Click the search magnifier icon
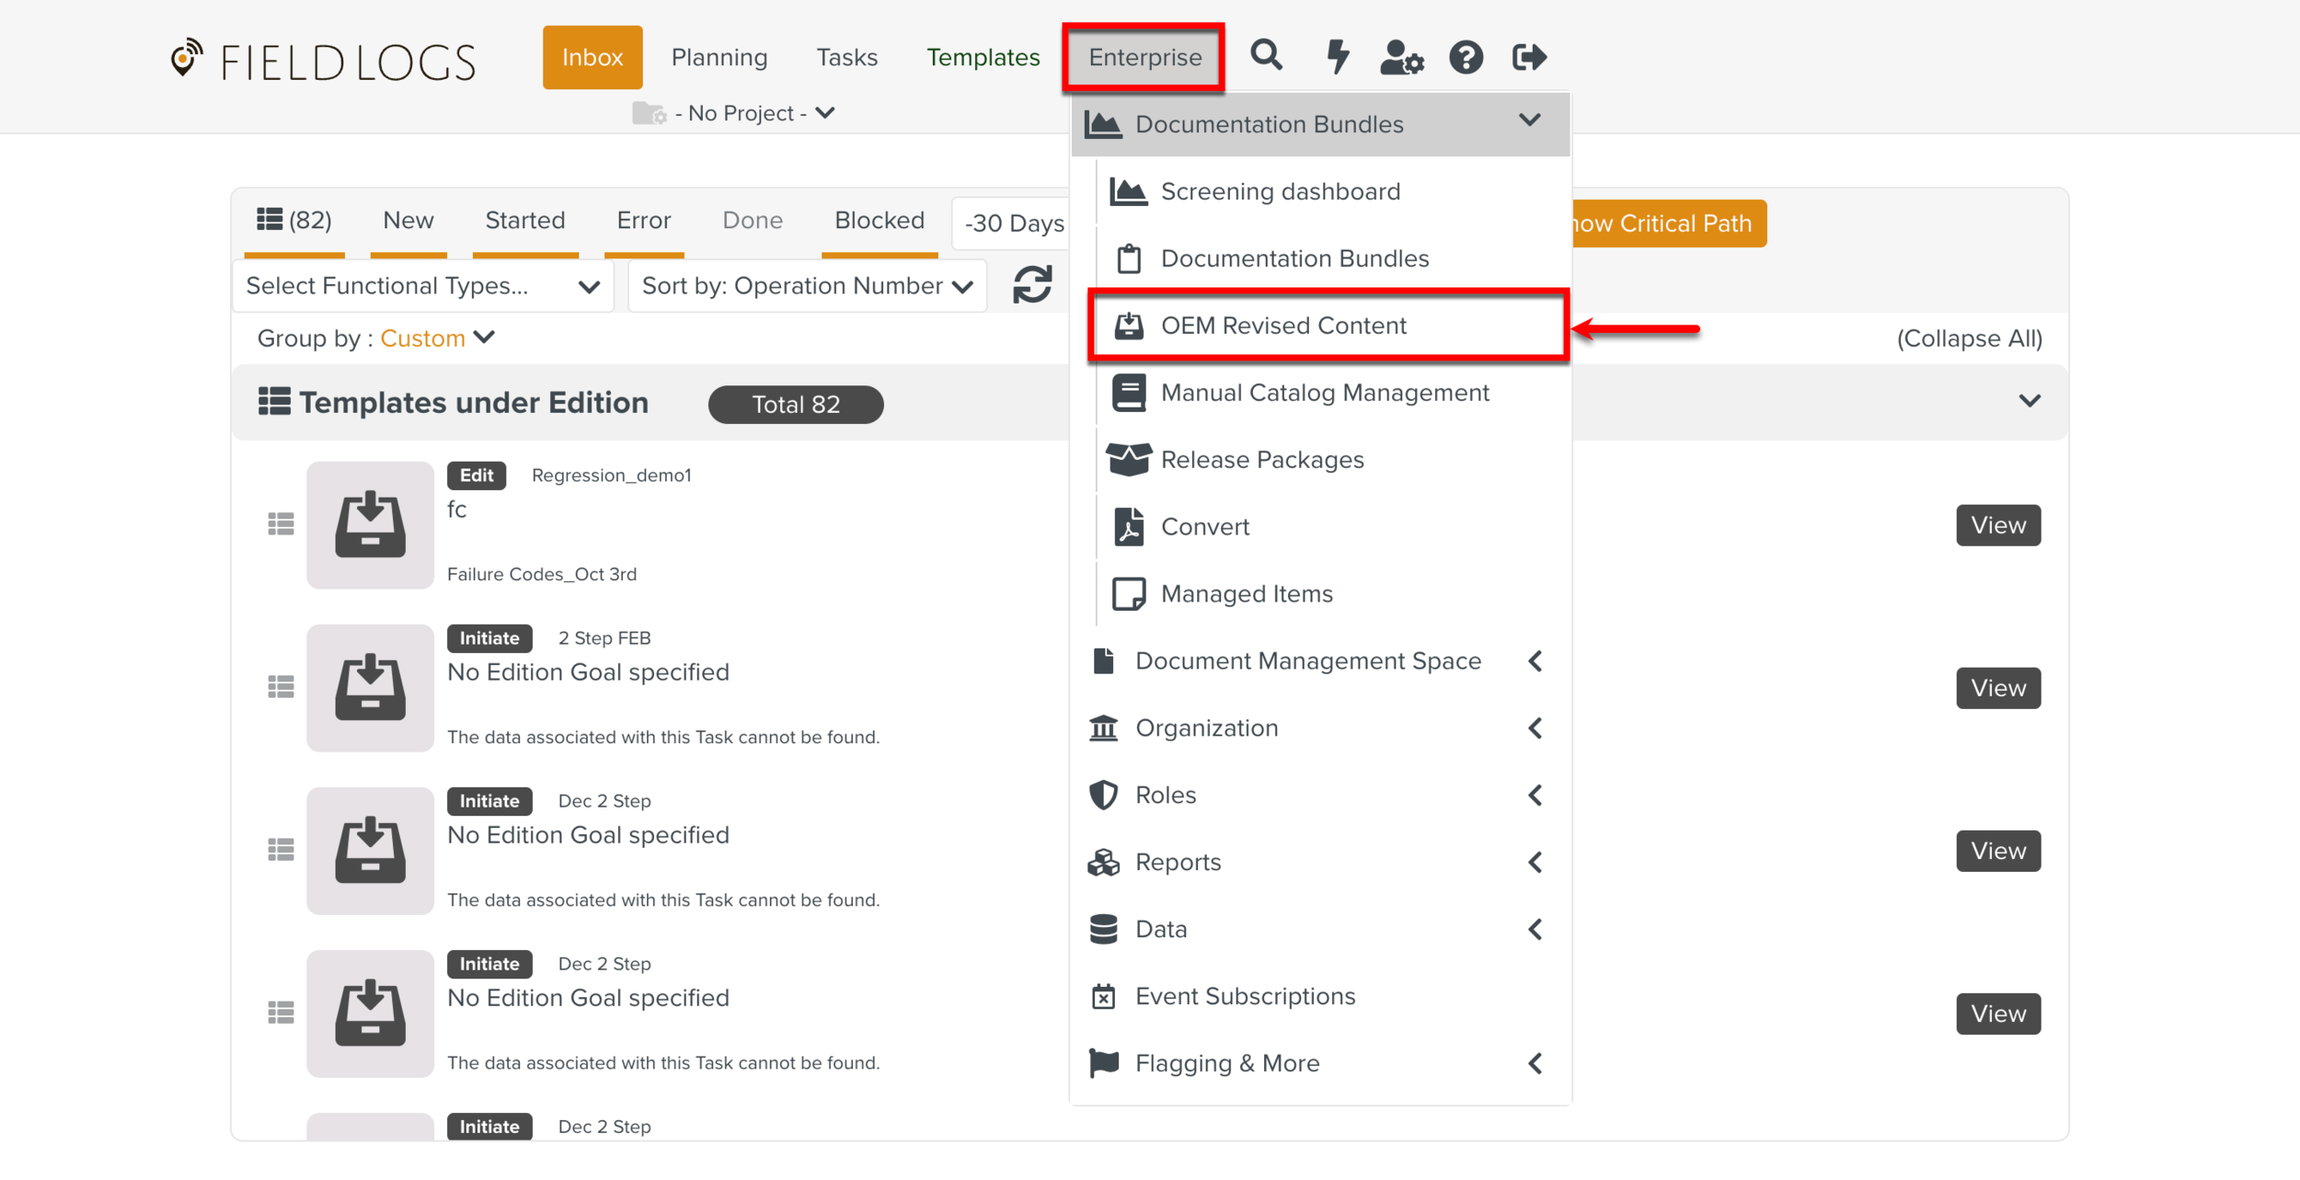The image size is (2300, 1180). coord(1266,56)
